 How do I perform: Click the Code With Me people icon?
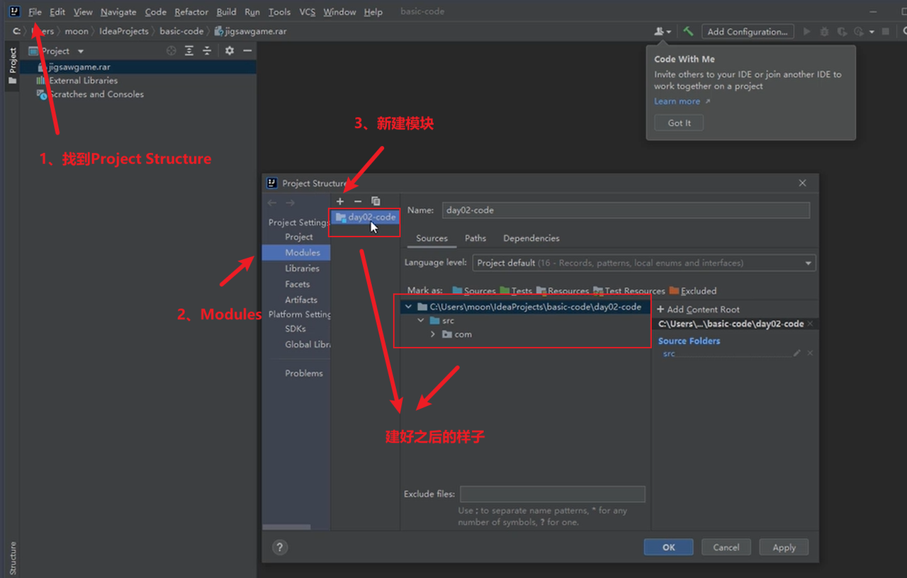pos(659,31)
